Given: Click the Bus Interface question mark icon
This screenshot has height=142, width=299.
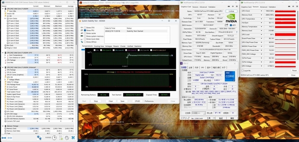Looking at the screenshot, I should (237, 32).
